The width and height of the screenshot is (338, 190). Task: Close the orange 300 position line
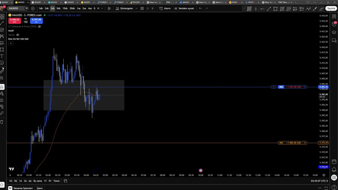(x=305, y=143)
